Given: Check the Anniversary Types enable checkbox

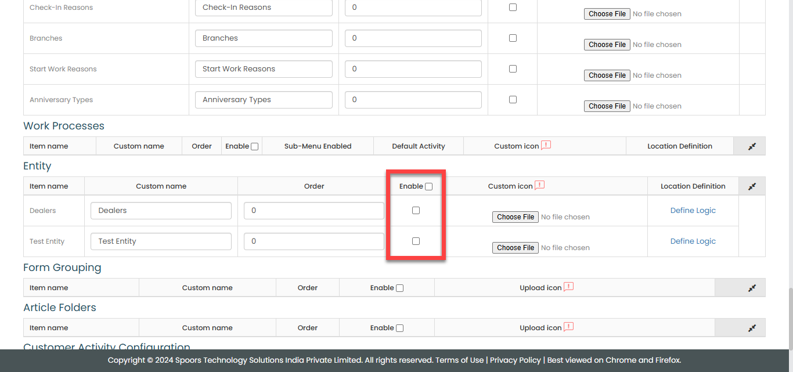Looking at the screenshot, I should (513, 100).
